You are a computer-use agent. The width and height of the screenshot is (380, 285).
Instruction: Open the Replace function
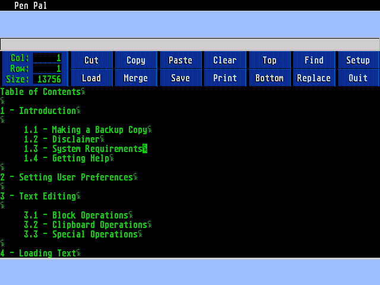coord(314,78)
